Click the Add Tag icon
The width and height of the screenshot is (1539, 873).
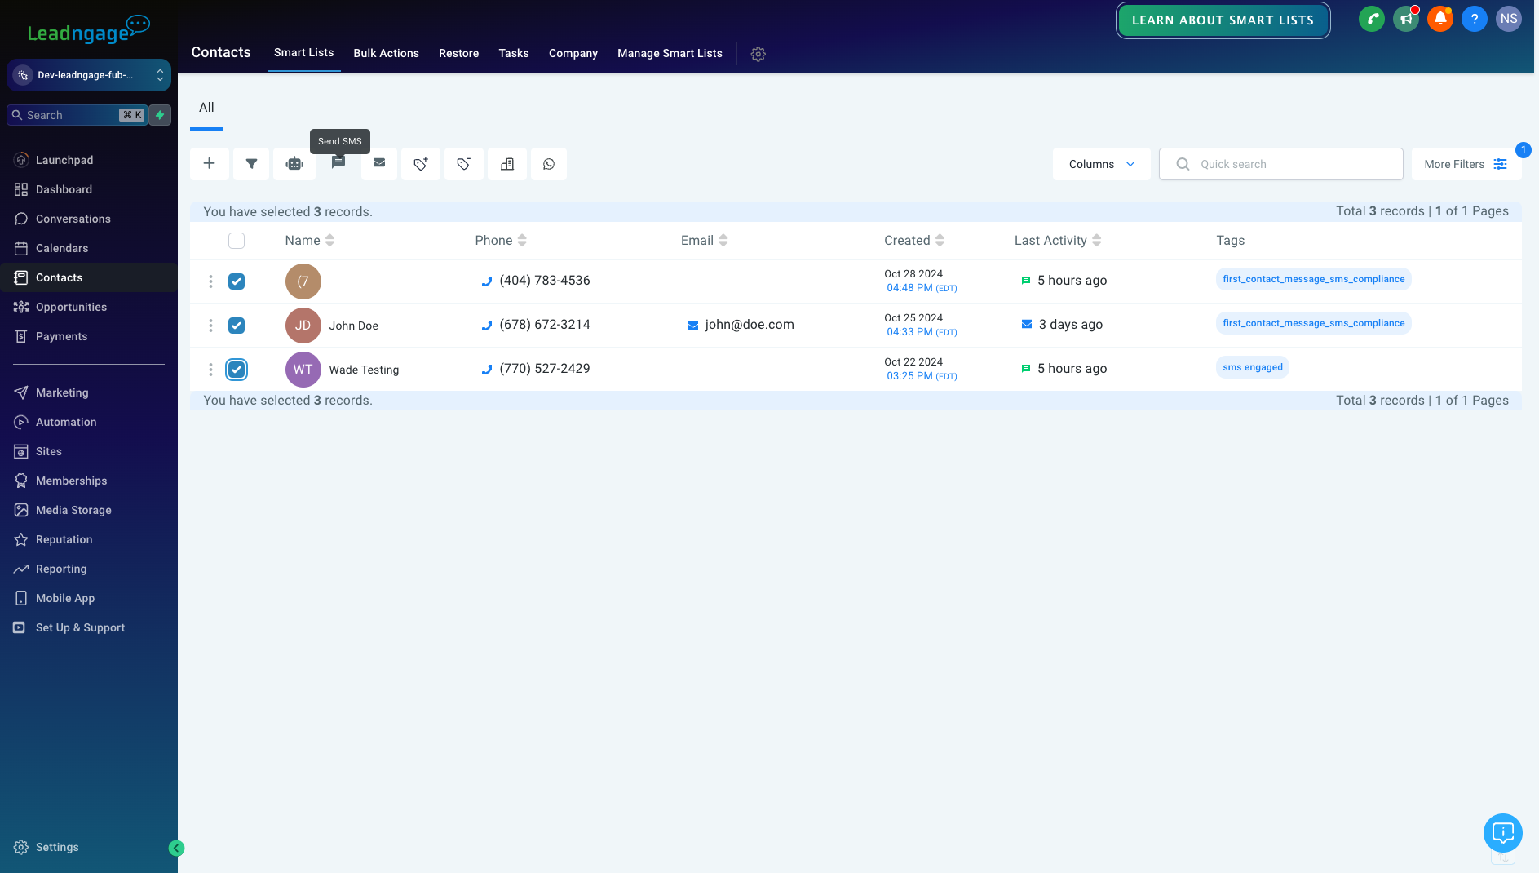click(x=421, y=164)
